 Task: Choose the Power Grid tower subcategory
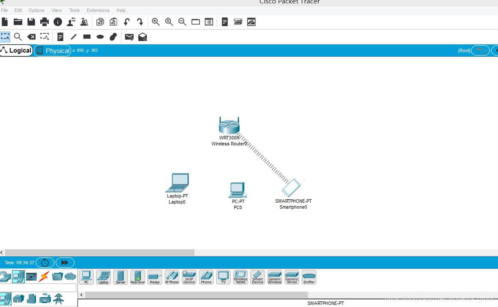58,299
